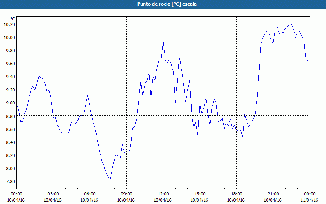This screenshot has height=204, width=326.
Task: Click the 11/04/16 date label
Action: point(309,200)
